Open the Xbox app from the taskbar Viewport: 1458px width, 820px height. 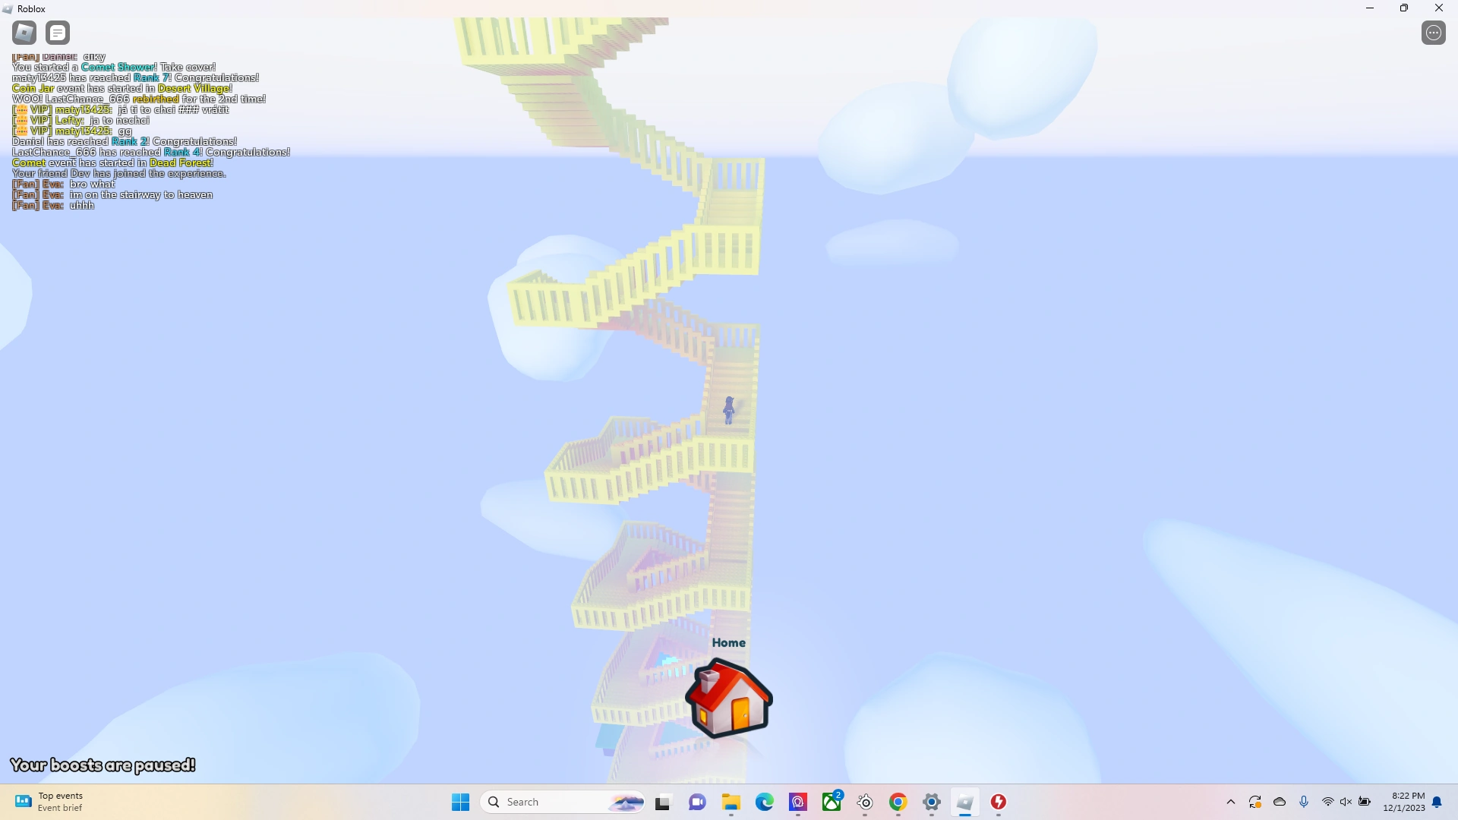(x=832, y=802)
